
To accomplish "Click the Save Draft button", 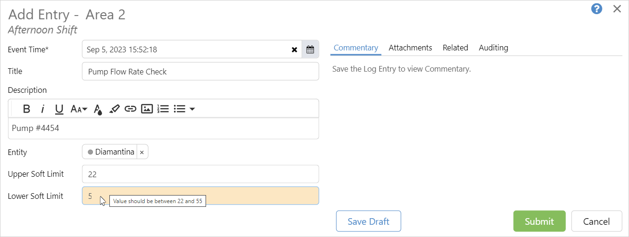I will pos(368,221).
